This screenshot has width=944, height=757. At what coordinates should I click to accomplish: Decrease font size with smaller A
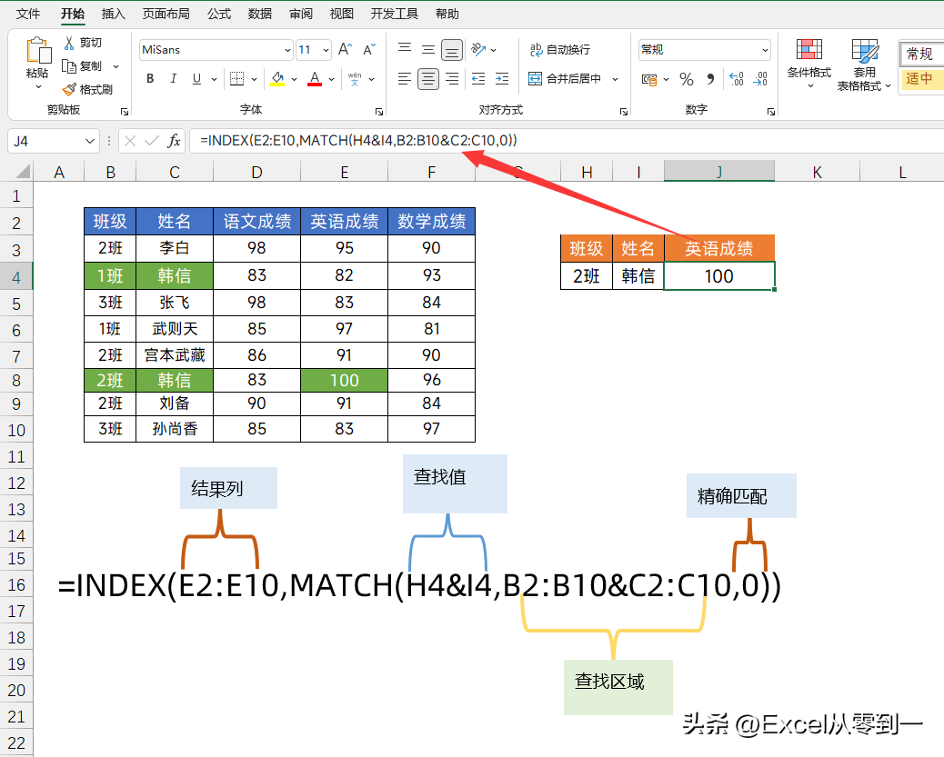[369, 49]
